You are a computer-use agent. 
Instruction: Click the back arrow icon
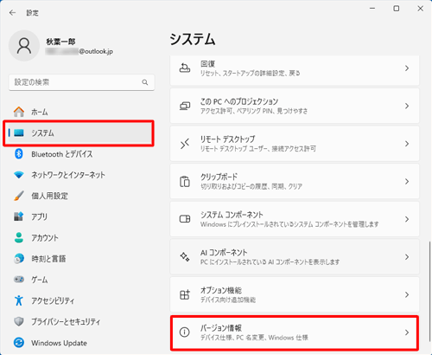tap(12, 13)
